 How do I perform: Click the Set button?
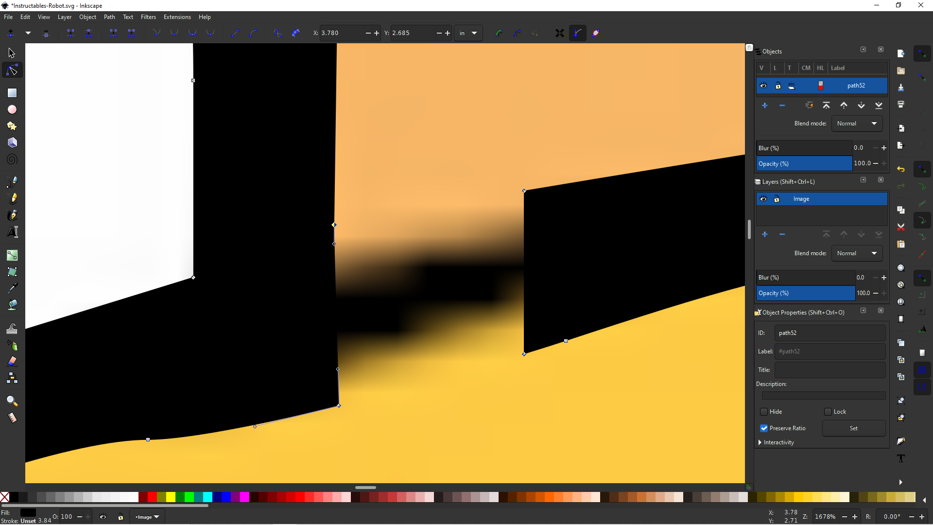853,428
